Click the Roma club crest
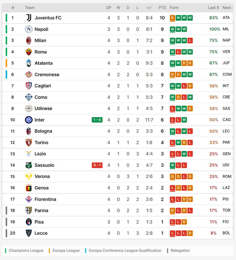Image resolution: width=236 pixels, height=260 pixels. tap(29, 52)
